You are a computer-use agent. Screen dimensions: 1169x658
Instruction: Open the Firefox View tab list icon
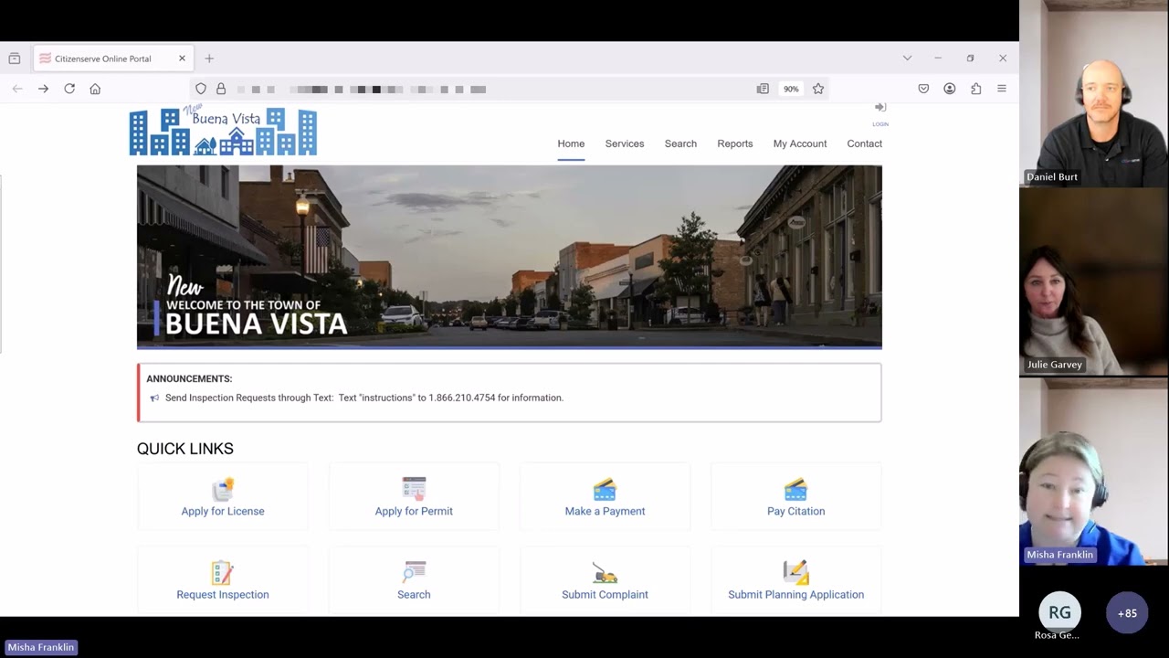[x=15, y=58]
